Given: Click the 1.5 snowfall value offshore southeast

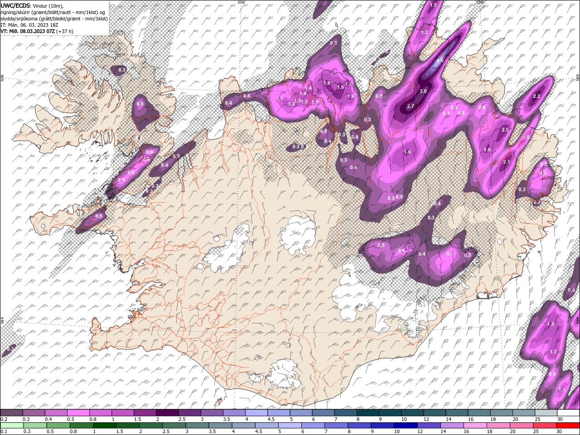Looking at the screenshot, I should [x=551, y=324].
